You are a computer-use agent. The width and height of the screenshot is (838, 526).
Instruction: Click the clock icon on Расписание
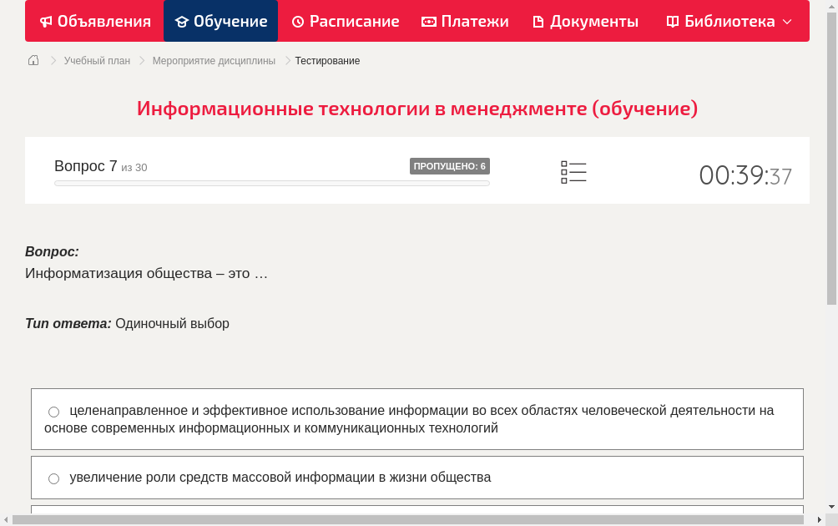[297, 21]
